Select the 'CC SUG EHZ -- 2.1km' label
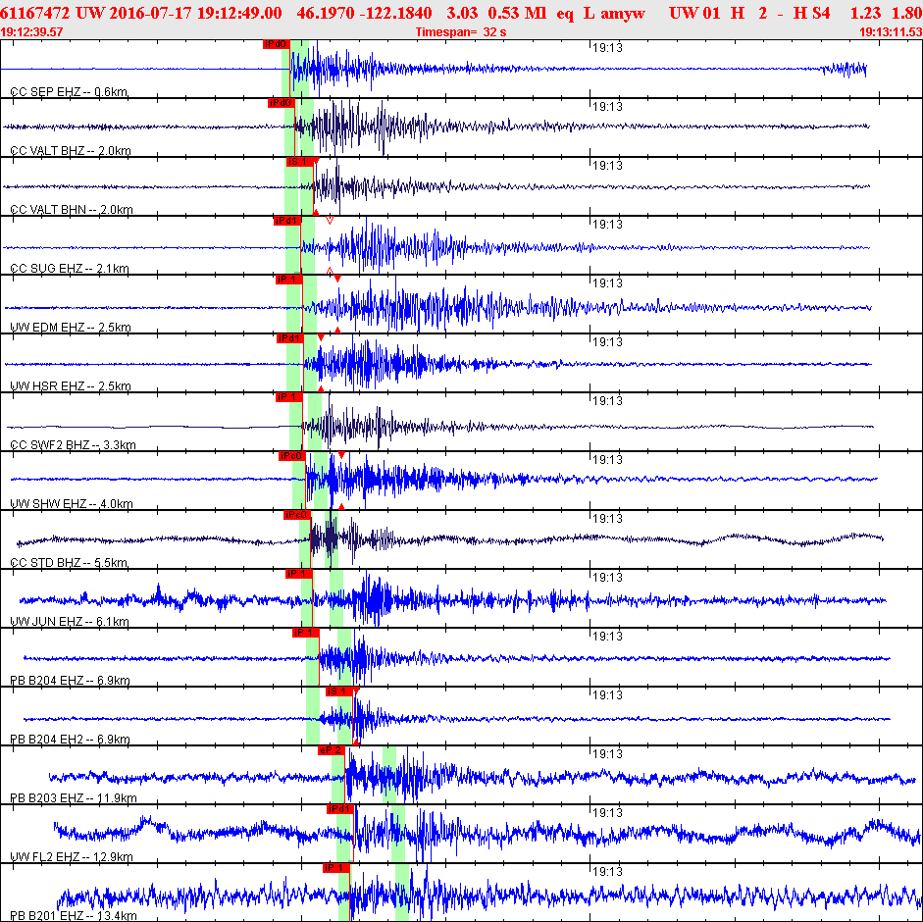 click(70, 269)
